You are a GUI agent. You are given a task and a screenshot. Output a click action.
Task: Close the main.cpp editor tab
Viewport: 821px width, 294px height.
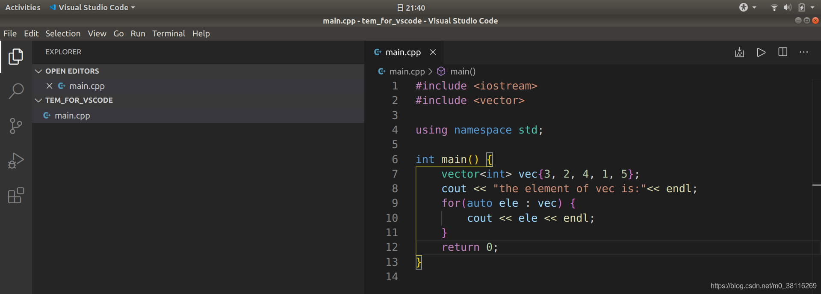pyautogui.click(x=433, y=52)
